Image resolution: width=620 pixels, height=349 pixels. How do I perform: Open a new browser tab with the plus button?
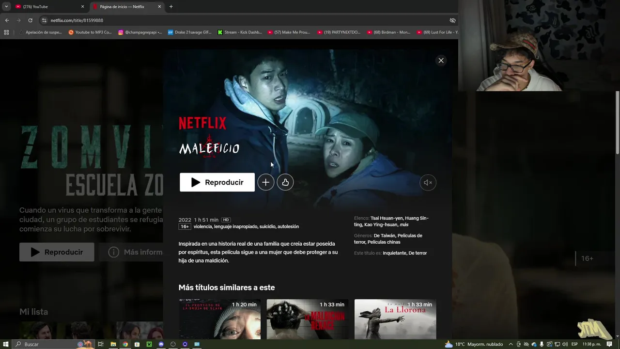tap(171, 7)
